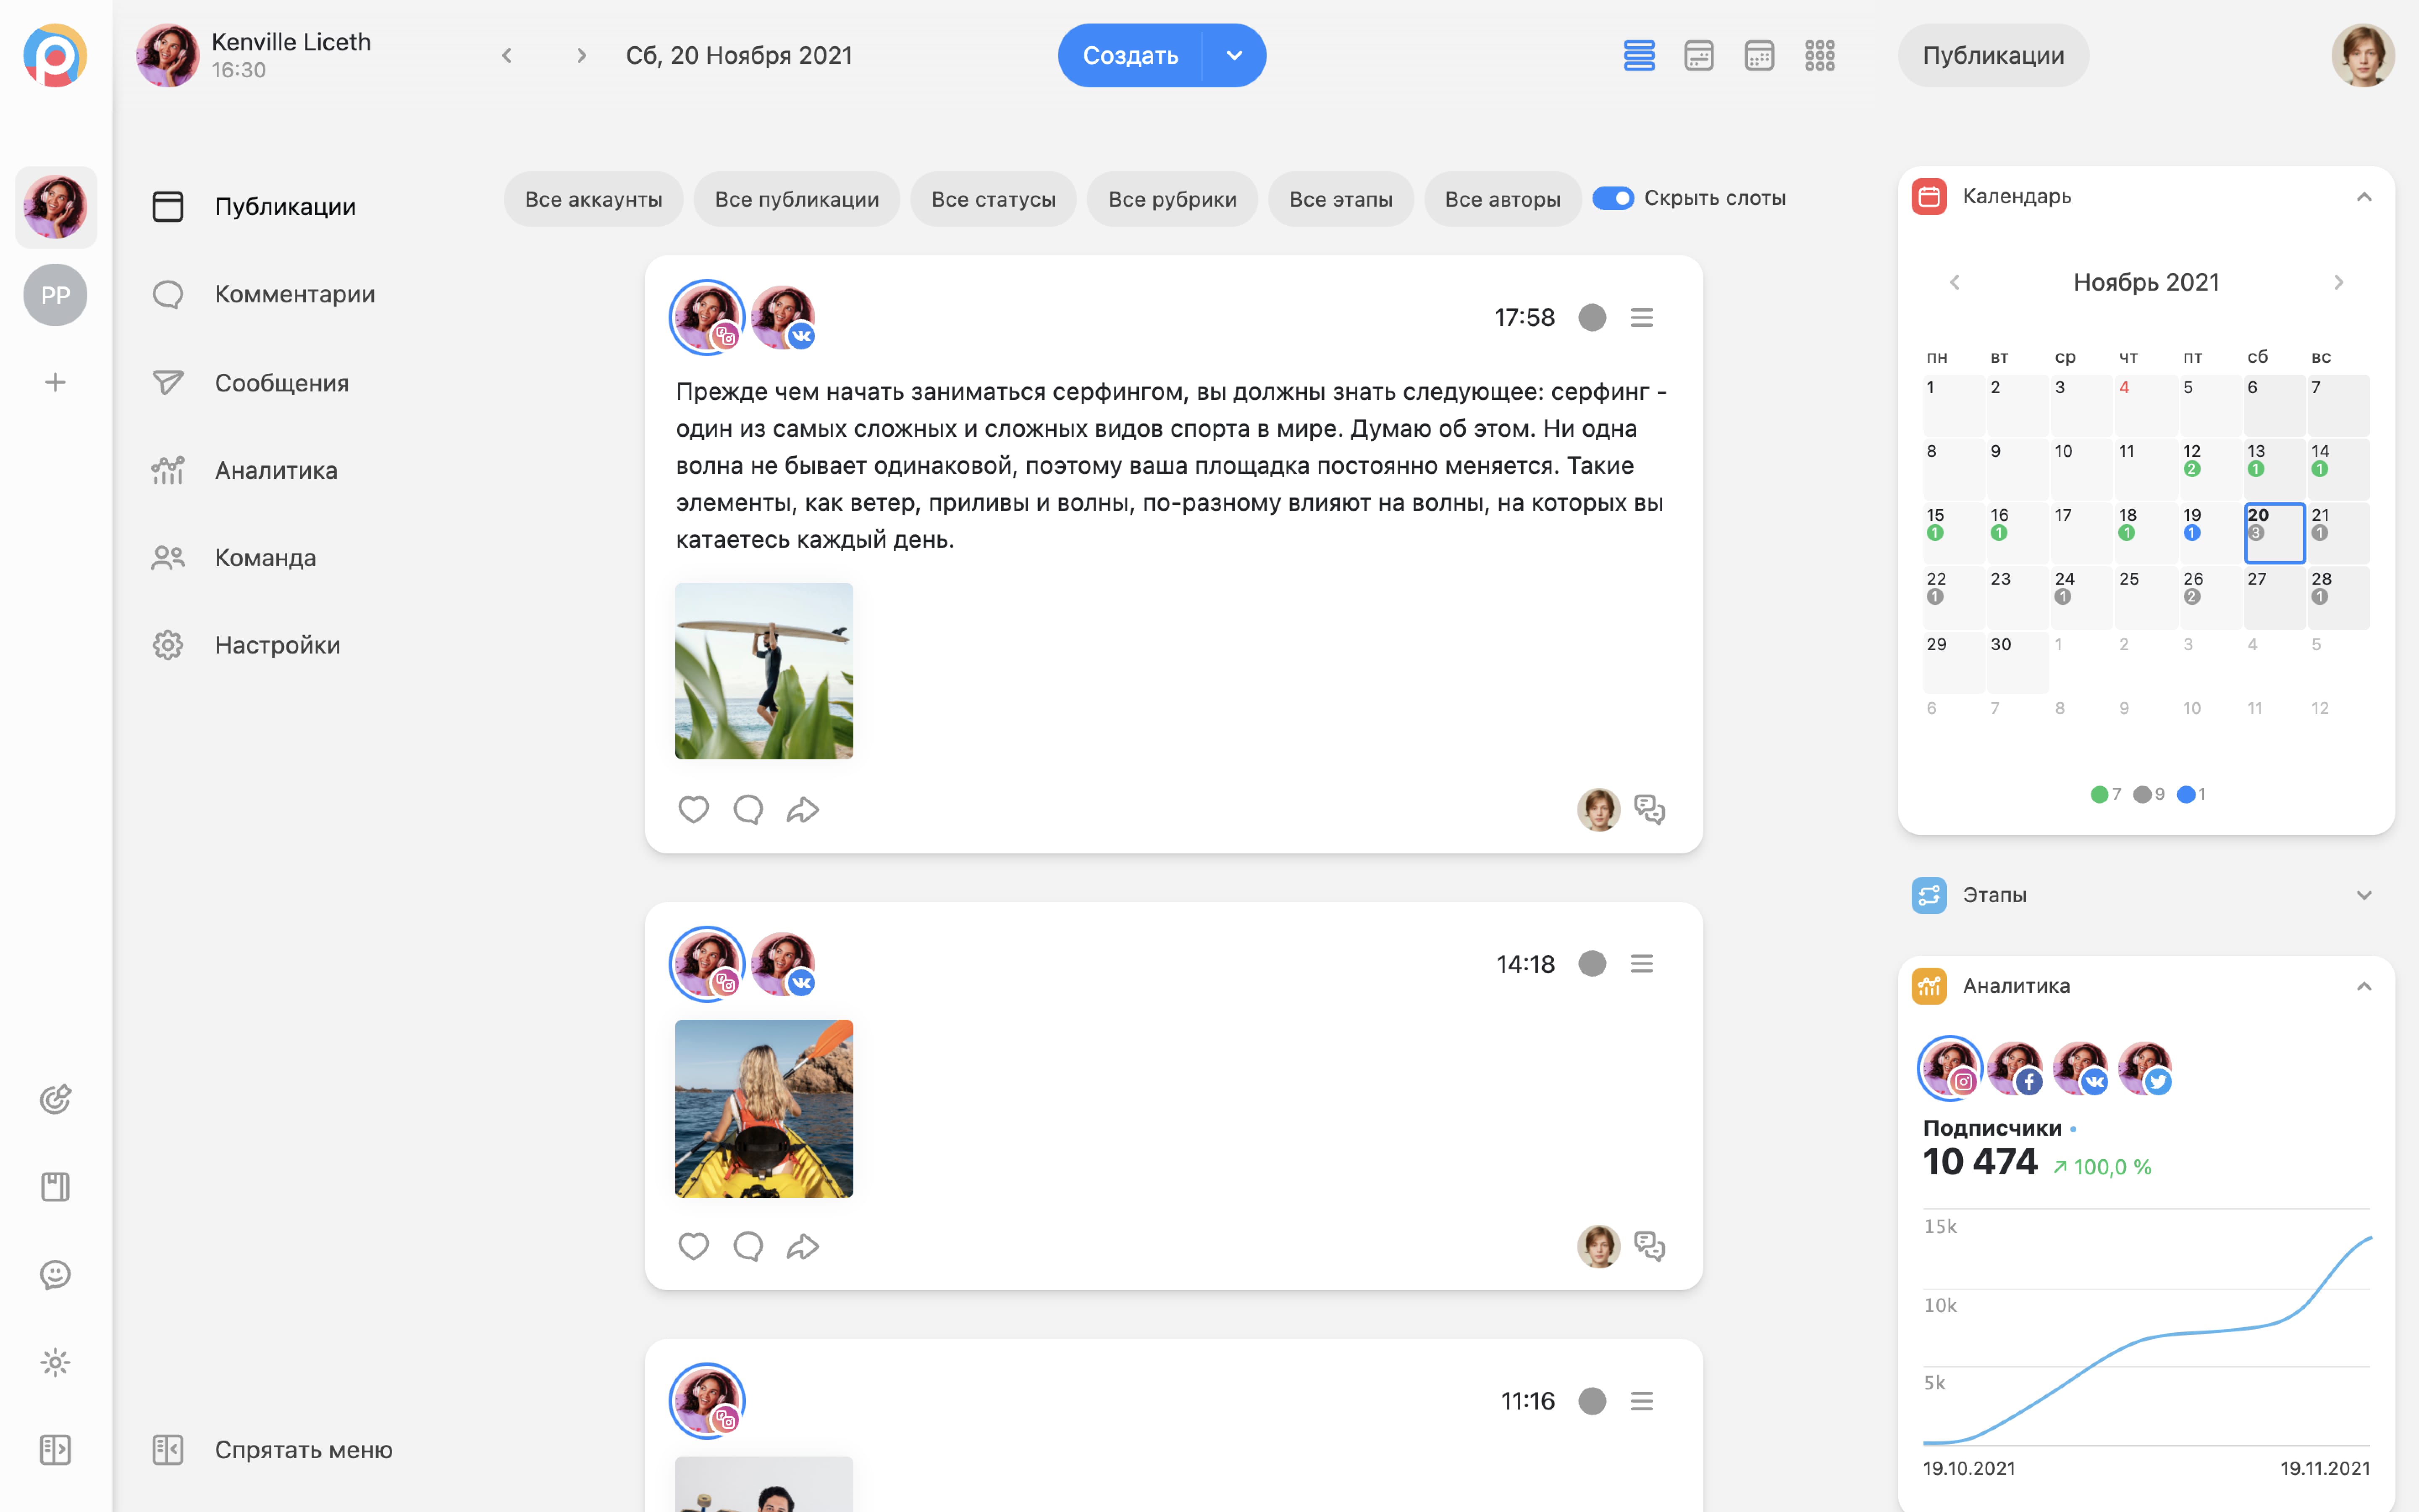Open the 11:16 post options menu
This screenshot has width=2419, height=1512.
click(1641, 1401)
